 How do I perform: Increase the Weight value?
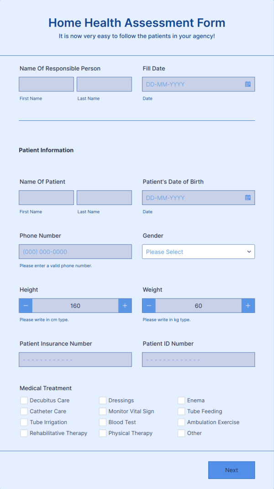(x=248, y=305)
